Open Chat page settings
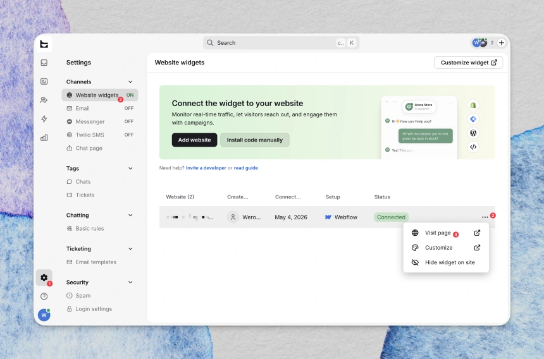The height and width of the screenshot is (359, 544). click(100, 149)
